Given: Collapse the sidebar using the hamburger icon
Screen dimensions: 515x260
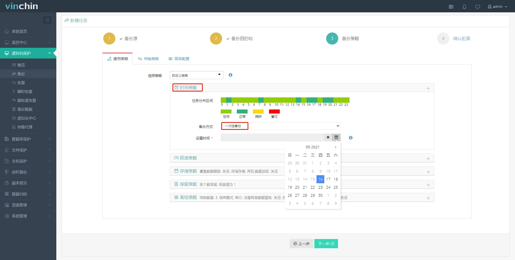Looking at the screenshot, I should click(x=47, y=20).
